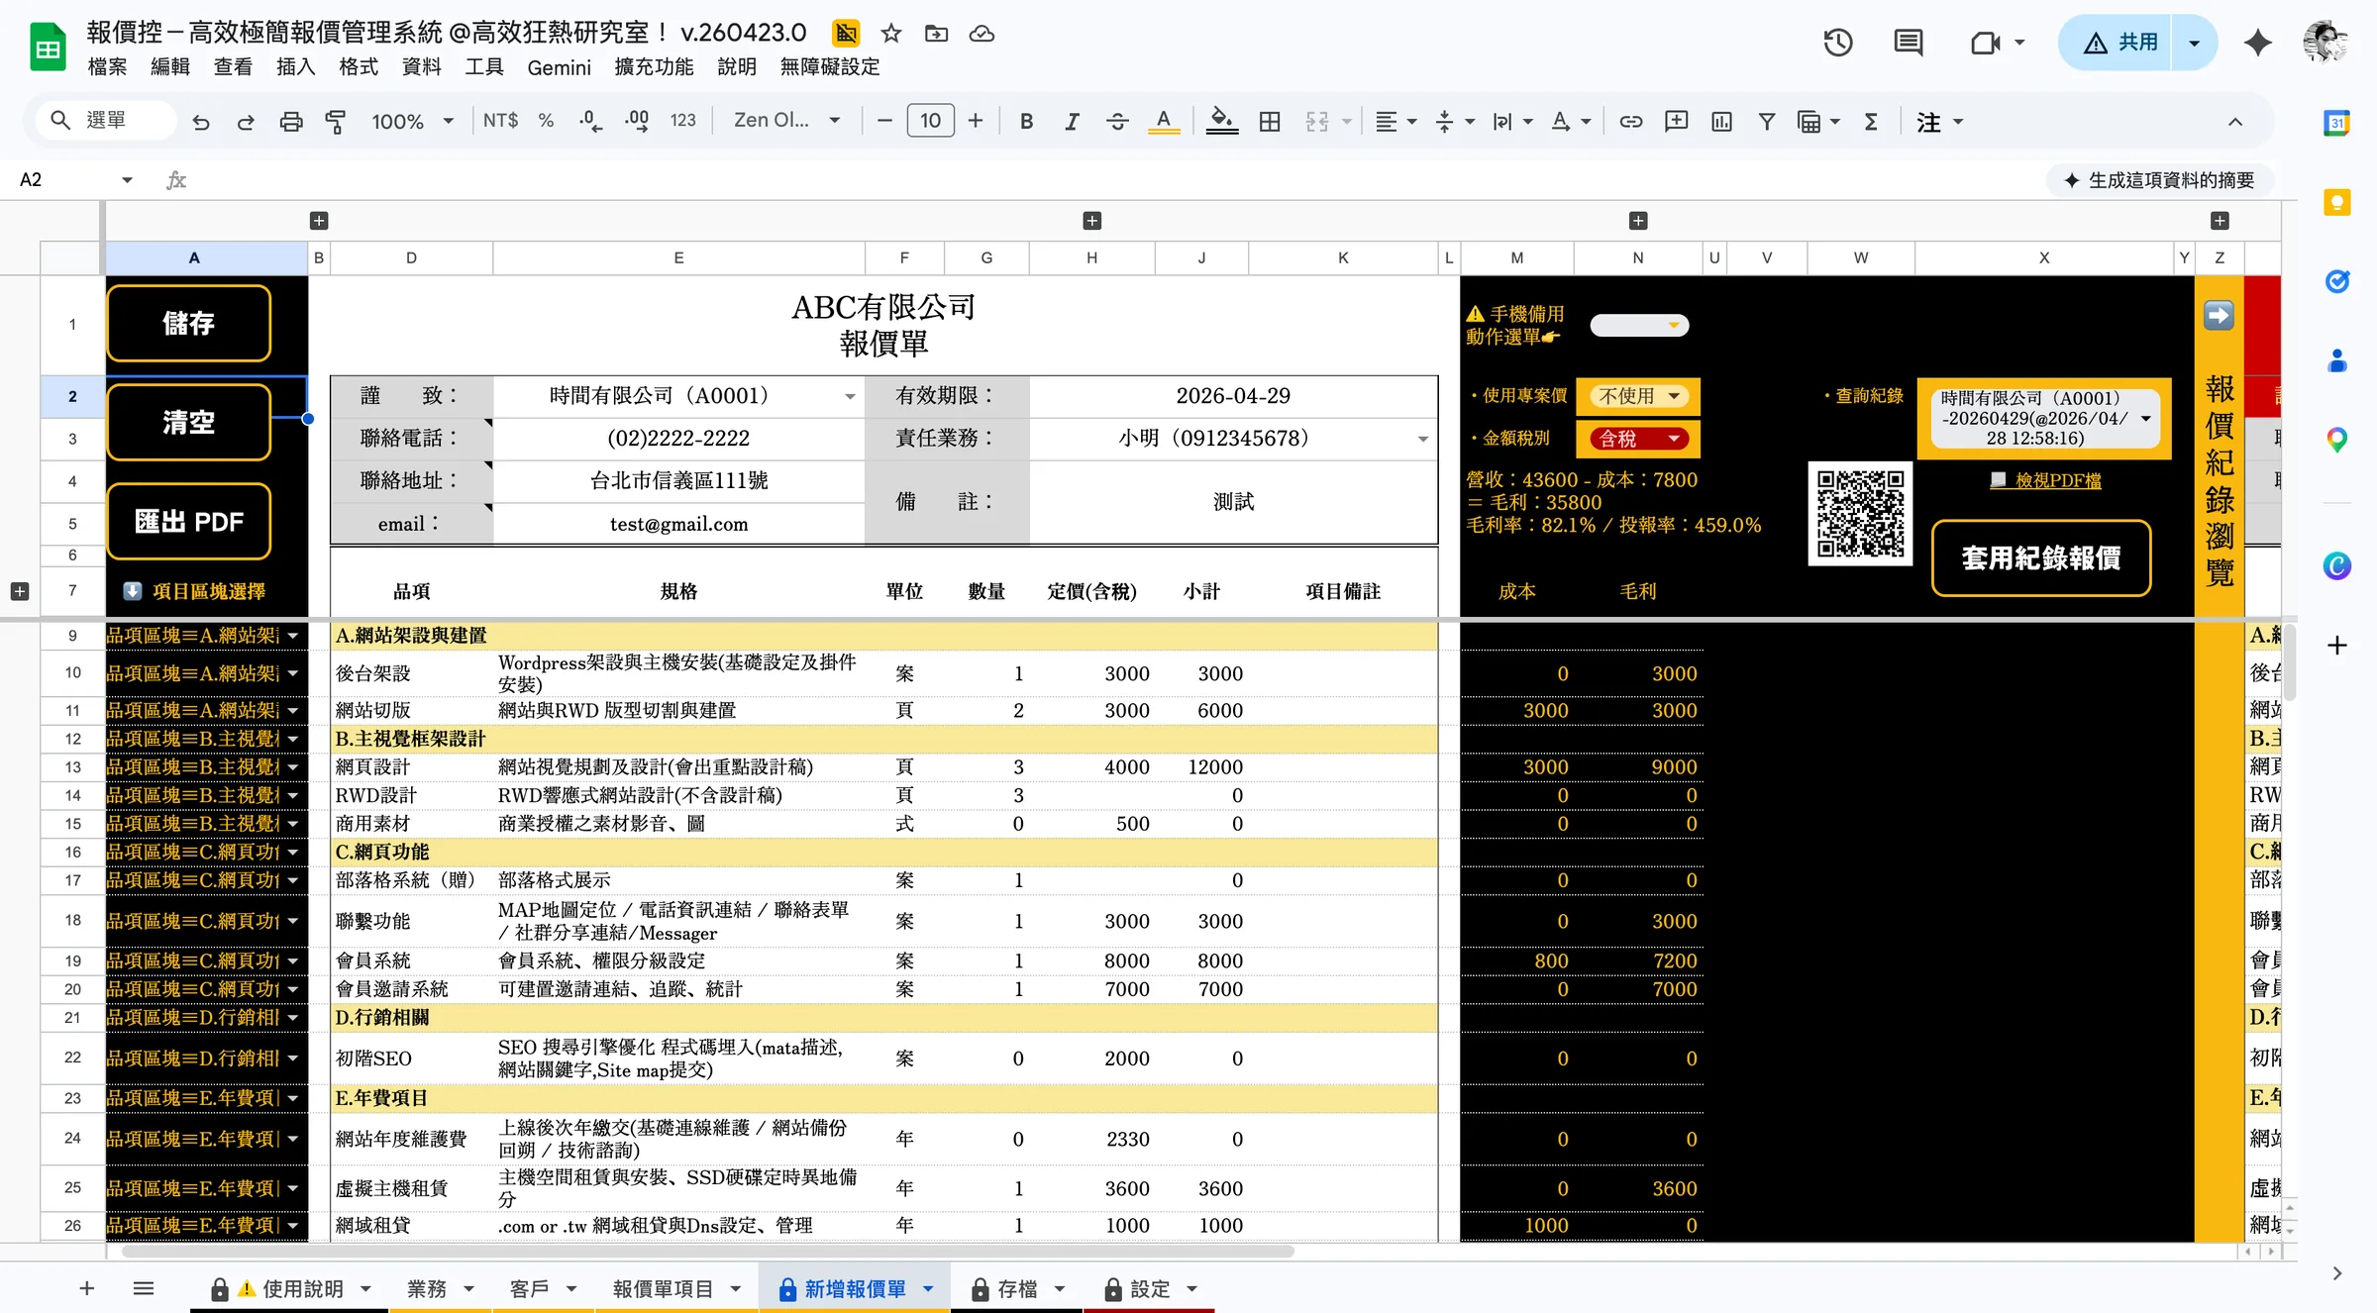
Task: Click the undo icon in toolbar
Action: coord(201,122)
